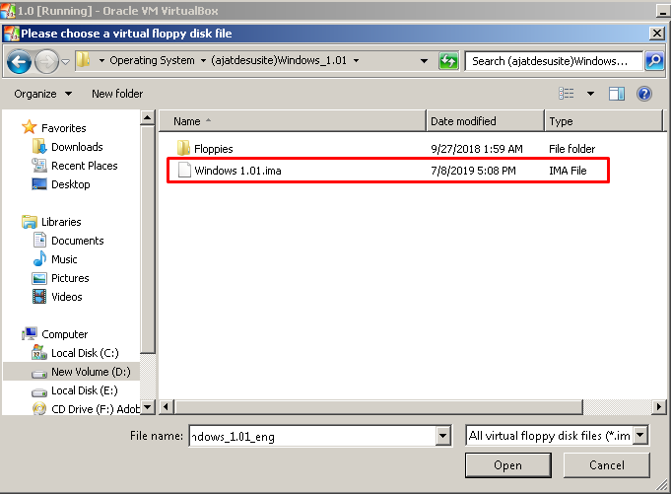Image resolution: width=671 pixels, height=494 pixels.
Task: Open Local Disk (C:)
Action: coord(85,353)
